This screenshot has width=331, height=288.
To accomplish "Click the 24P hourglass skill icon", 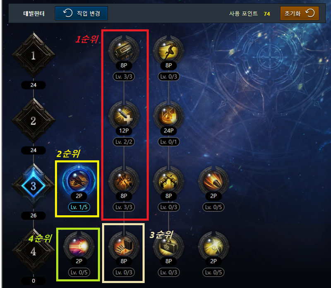I will (168, 116).
